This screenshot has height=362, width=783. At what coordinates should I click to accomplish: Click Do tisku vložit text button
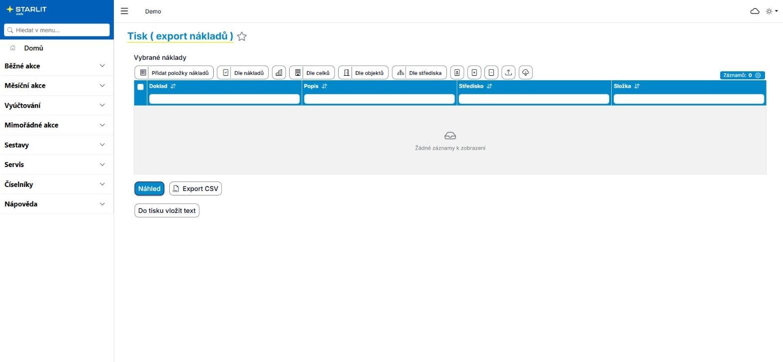(x=167, y=210)
